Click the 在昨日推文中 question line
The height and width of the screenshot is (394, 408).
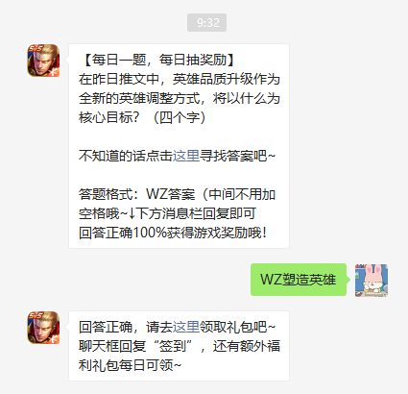(180, 79)
